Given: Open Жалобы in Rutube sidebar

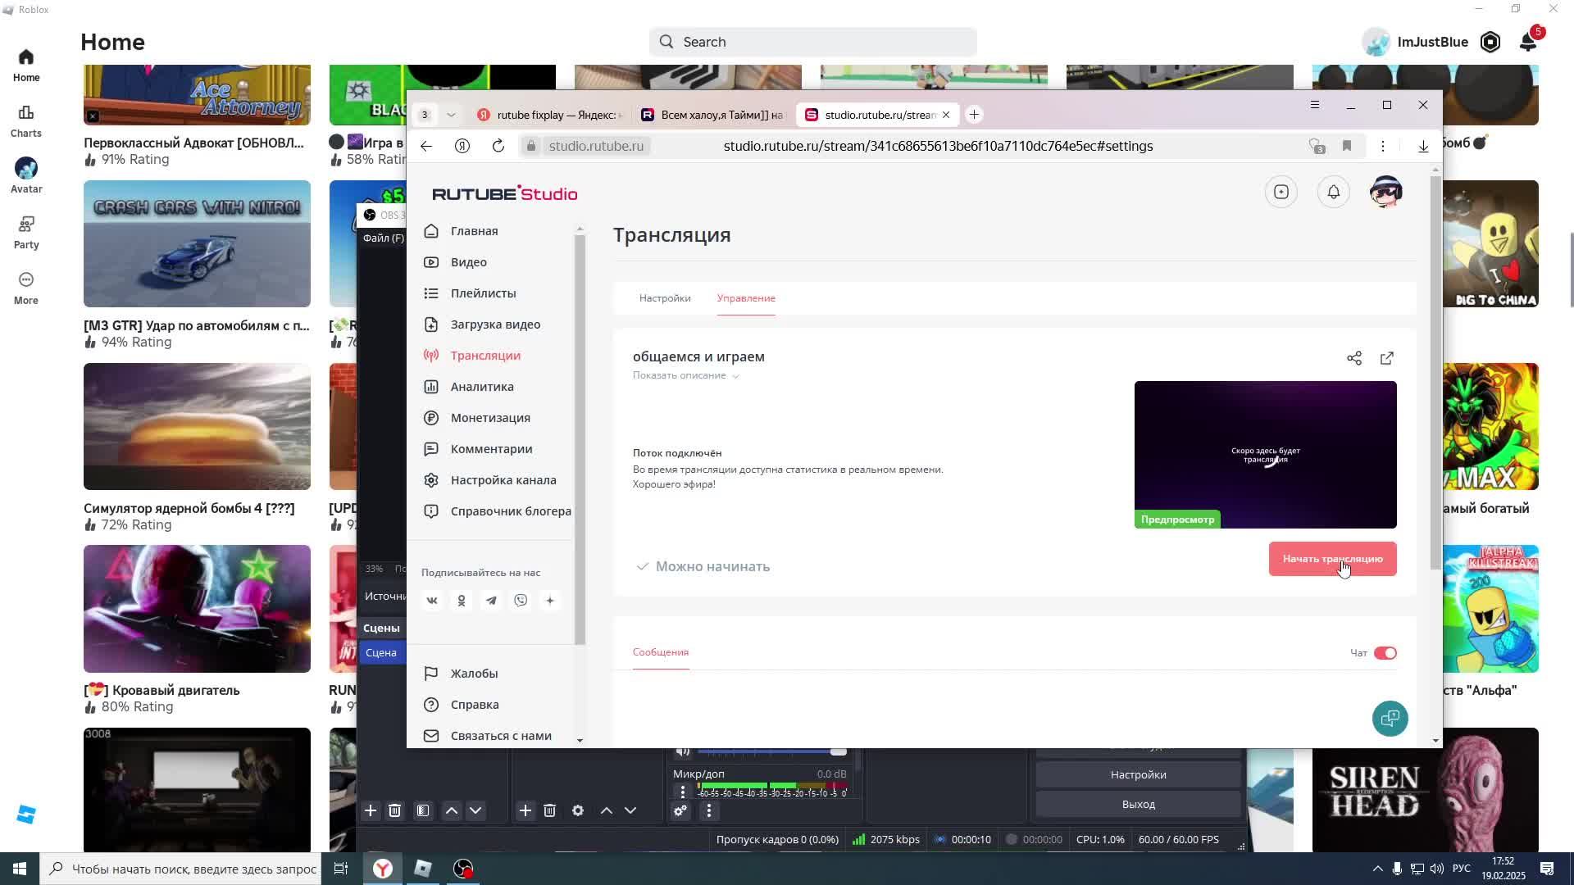Looking at the screenshot, I should point(474,674).
